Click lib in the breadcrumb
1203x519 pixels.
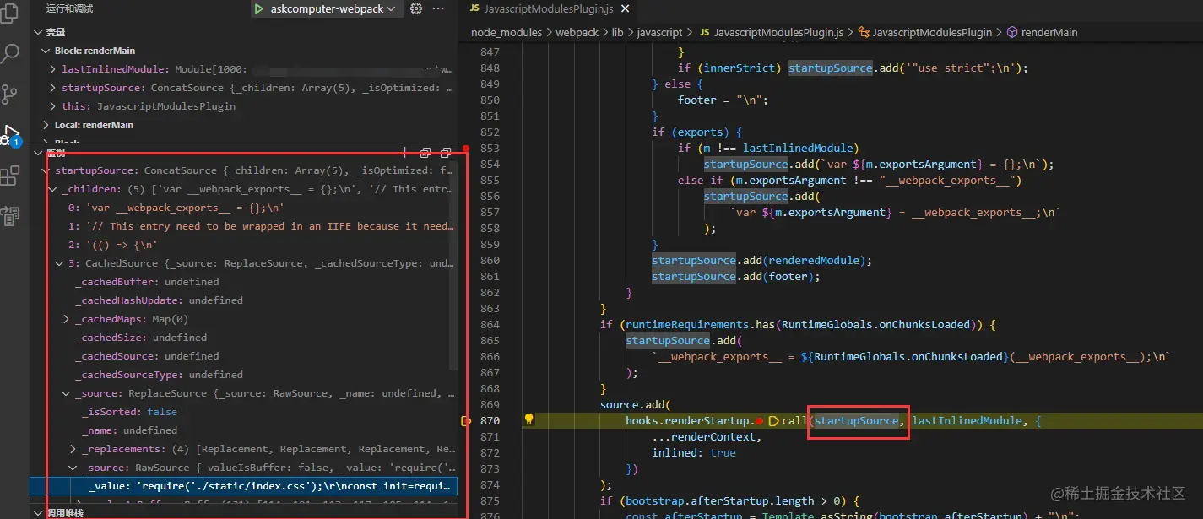click(617, 32)
